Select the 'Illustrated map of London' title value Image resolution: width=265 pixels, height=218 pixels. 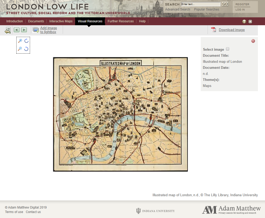click(222, 62)
